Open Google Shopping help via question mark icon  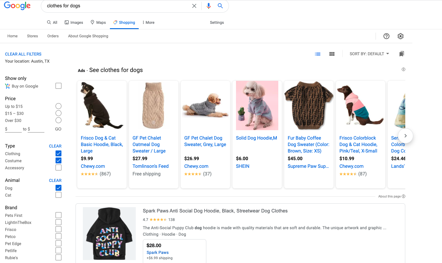point(386,36)
